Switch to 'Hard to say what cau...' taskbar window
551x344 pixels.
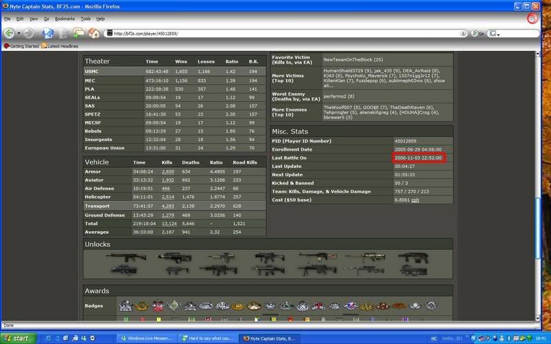coord(208,338)
